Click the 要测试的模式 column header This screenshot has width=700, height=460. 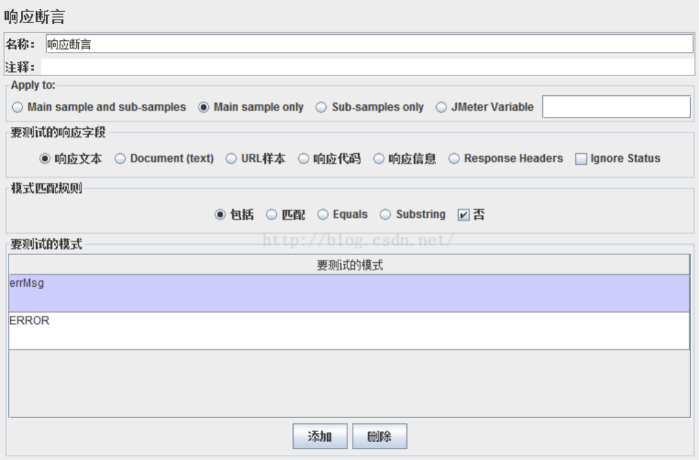click(349, 265)
